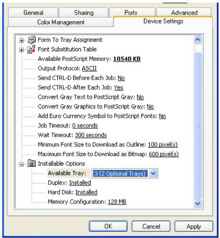Click the Form To Tray Assignment printer icon
220x238 pixels.
[32, 39]
